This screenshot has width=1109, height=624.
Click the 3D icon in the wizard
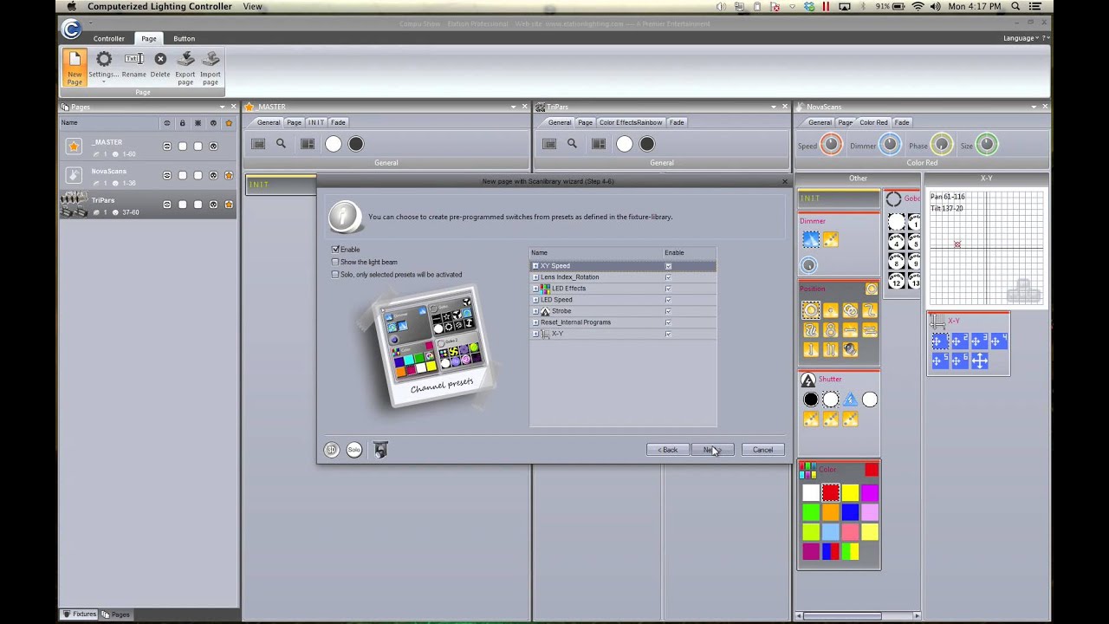(332, 449)
